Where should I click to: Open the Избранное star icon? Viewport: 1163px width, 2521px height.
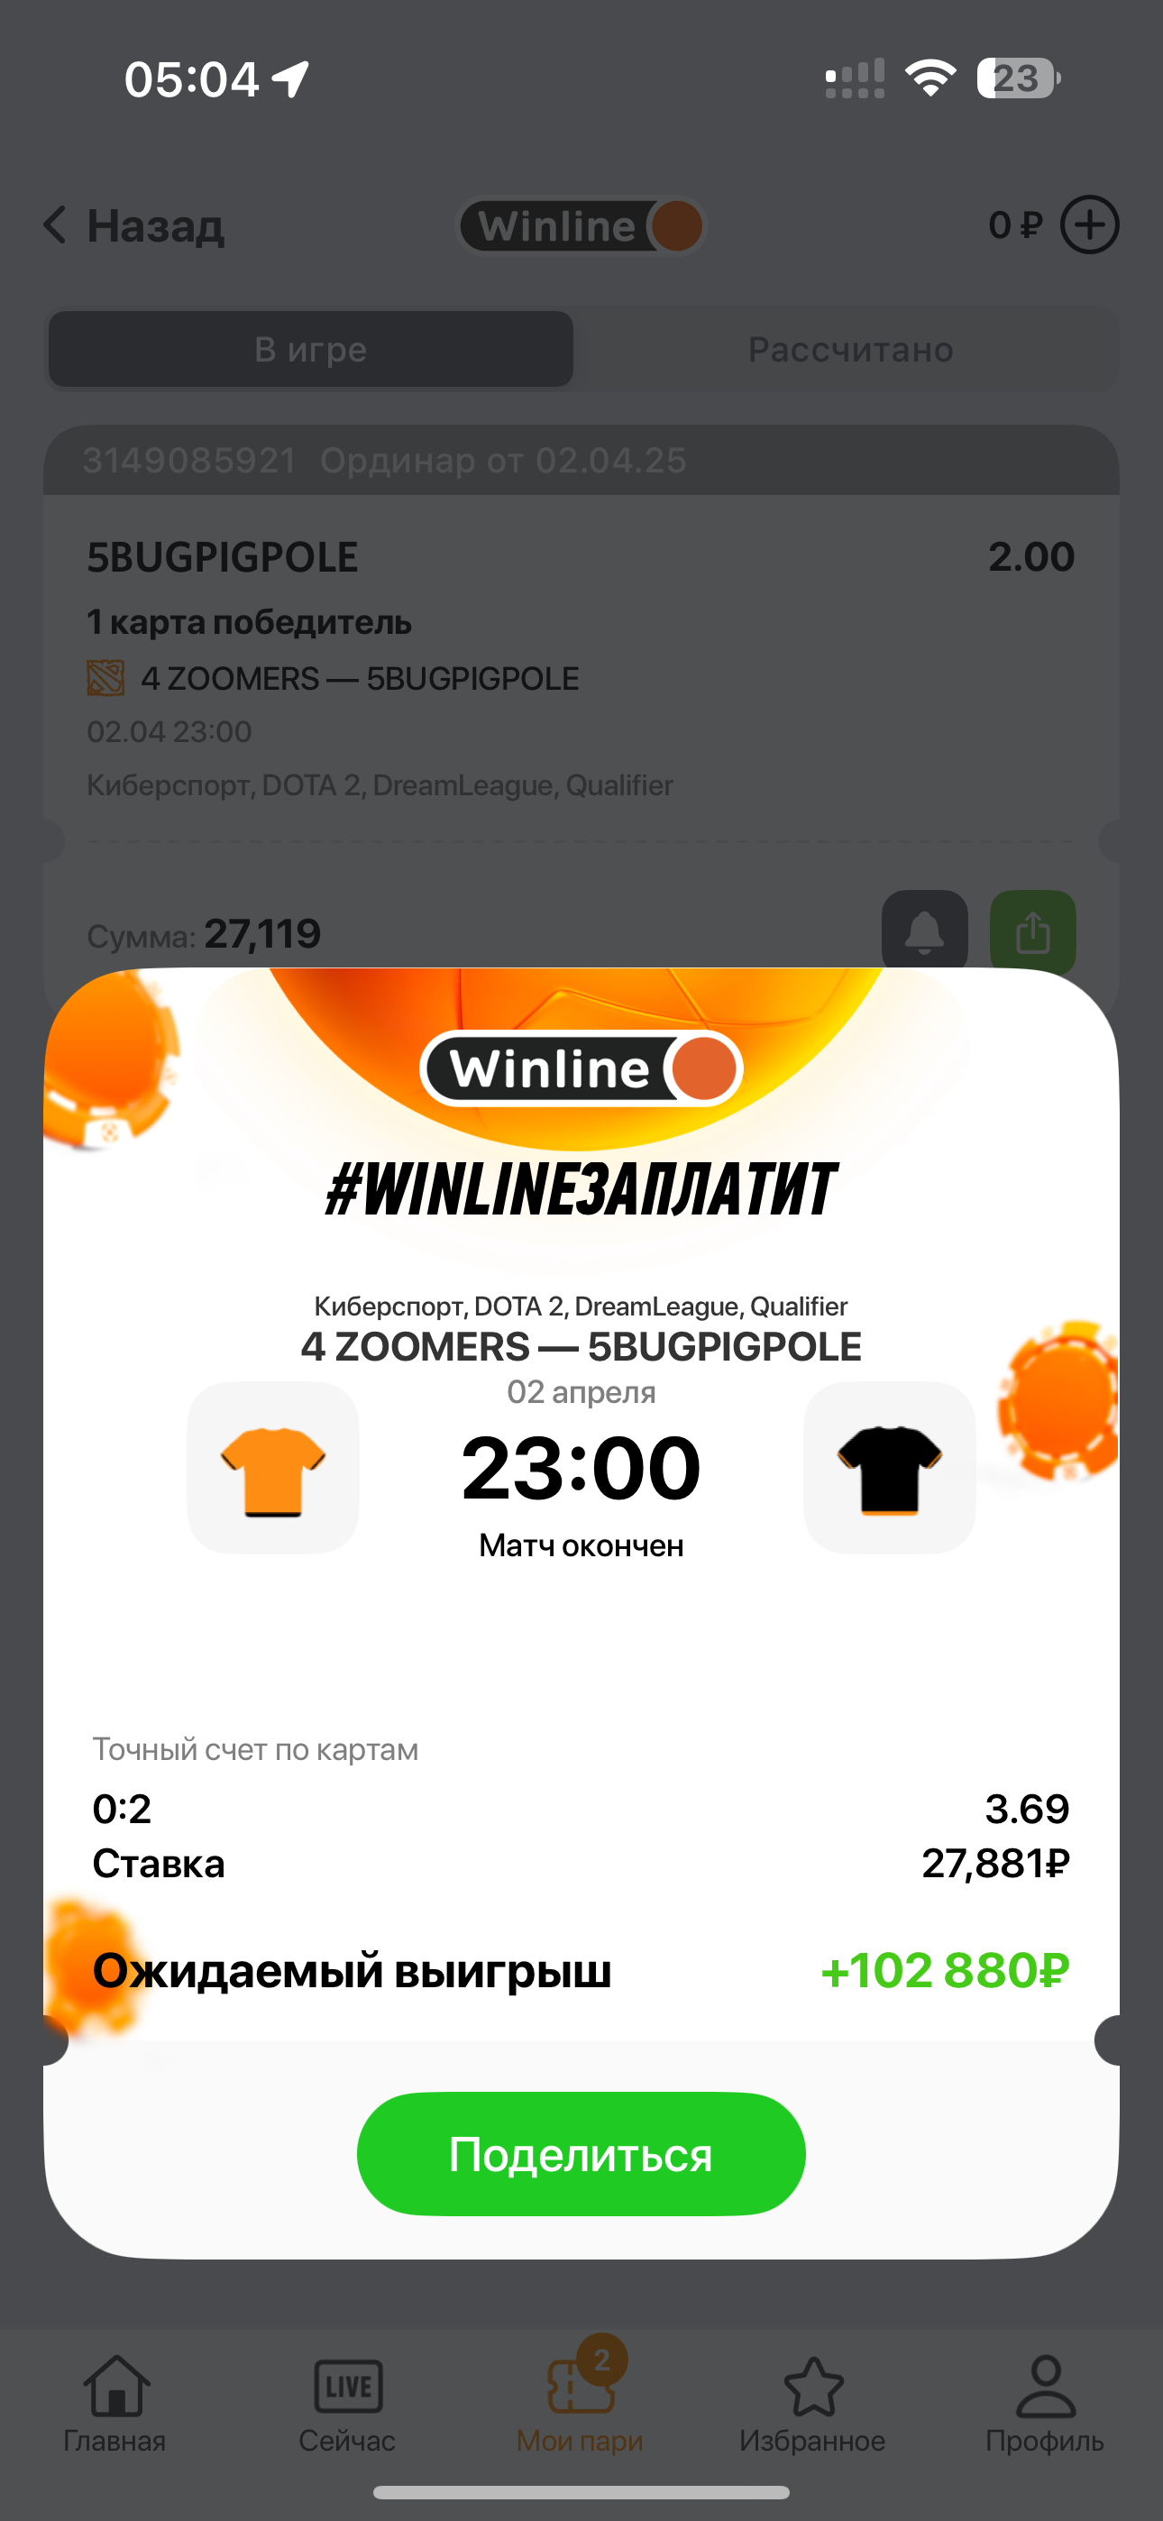[x=812, y=2404]
